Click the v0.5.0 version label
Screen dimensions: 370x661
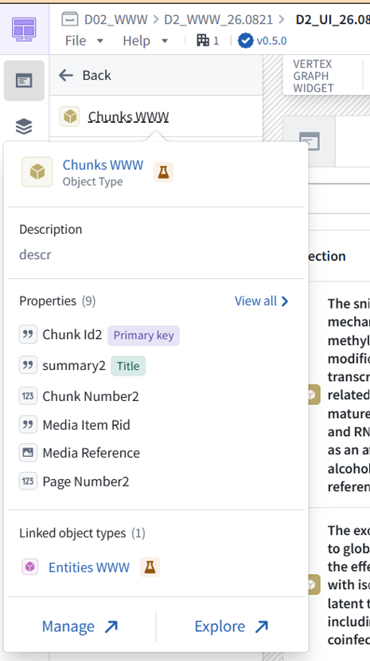(x=271, y=41)
